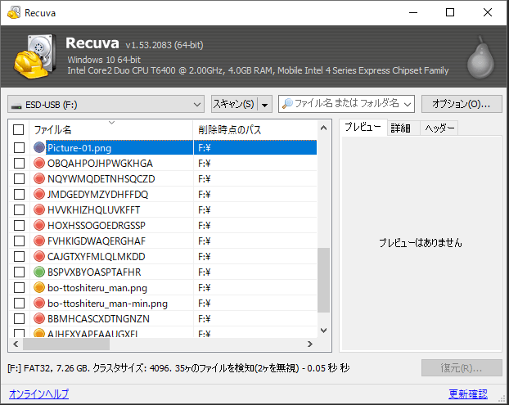The height and width of the screenshot is (405, 509).
Task: Check the box for Picture-01.png
Action: [x=19, y=147]
